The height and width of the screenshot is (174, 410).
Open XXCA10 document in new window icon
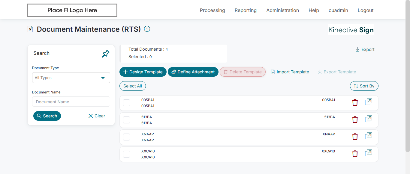[x=368, y=153]
